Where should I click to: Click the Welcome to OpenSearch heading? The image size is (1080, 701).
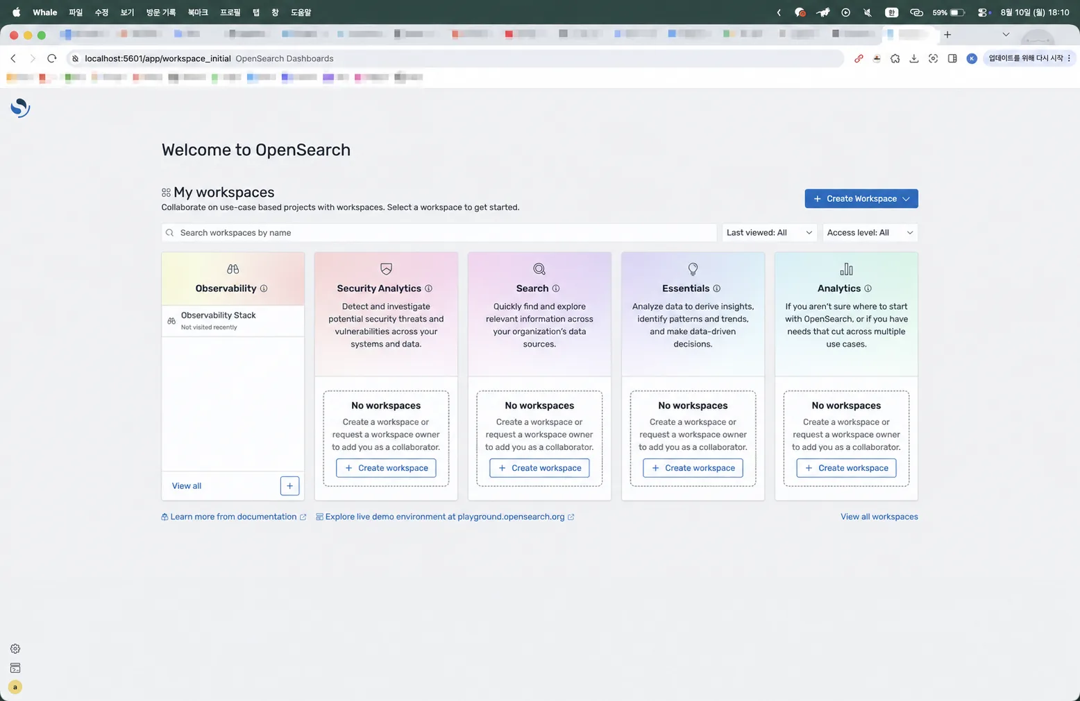click(x=256, y=150)
